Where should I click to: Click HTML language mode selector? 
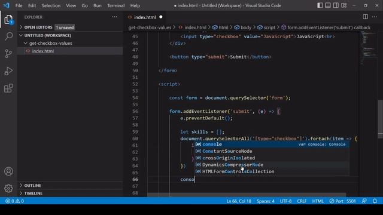318,201
